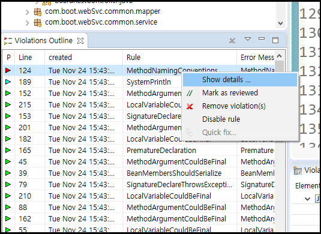Sort by Rule column header
Screen dimensions: 321x234
click(180, 58)
